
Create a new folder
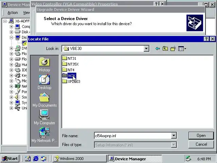click(x=173, y=49)
